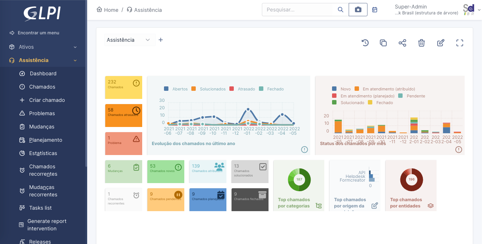This screenshot has height=244, width=482.
Task: Add a new dashboard with plus button
Action: 161,40
